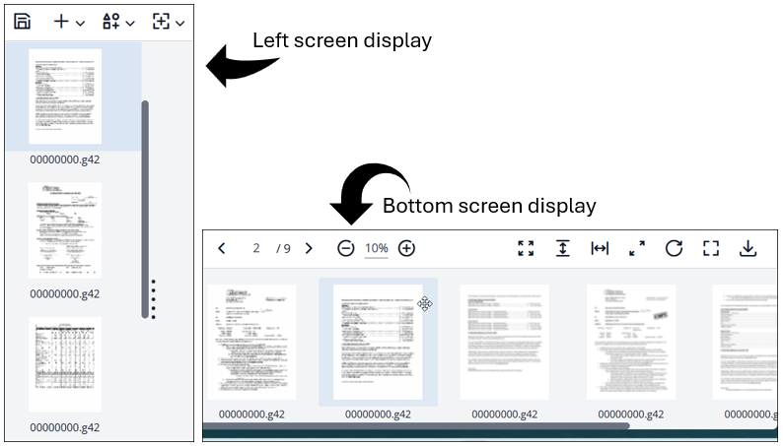Select the first thumbnail in left panel

click(65, 96)
